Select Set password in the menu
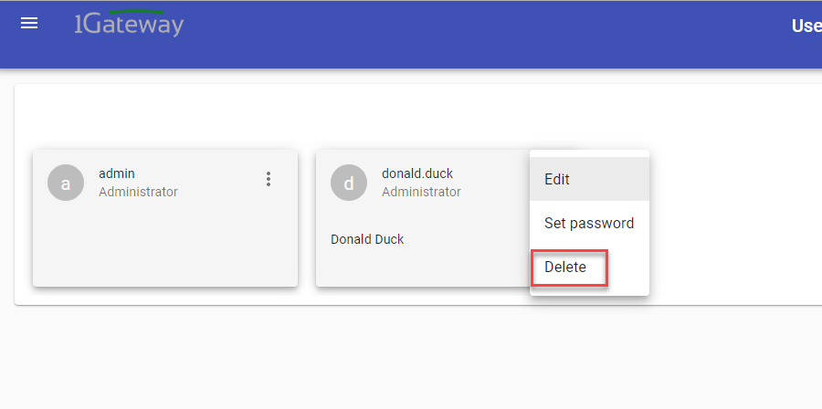Viewport: 822px width, 409px height. [x=588, y=223]
